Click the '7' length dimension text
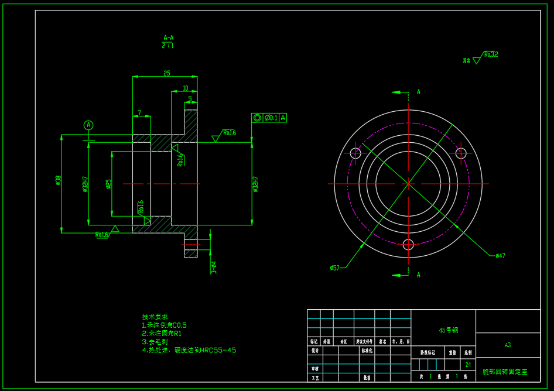The image size is (554, 391). click(x=139, y=112)
